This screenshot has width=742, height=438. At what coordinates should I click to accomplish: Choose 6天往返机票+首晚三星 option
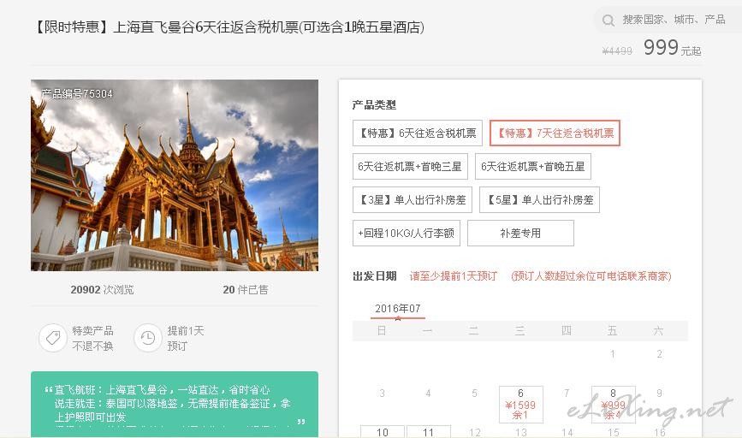point(410,167)
